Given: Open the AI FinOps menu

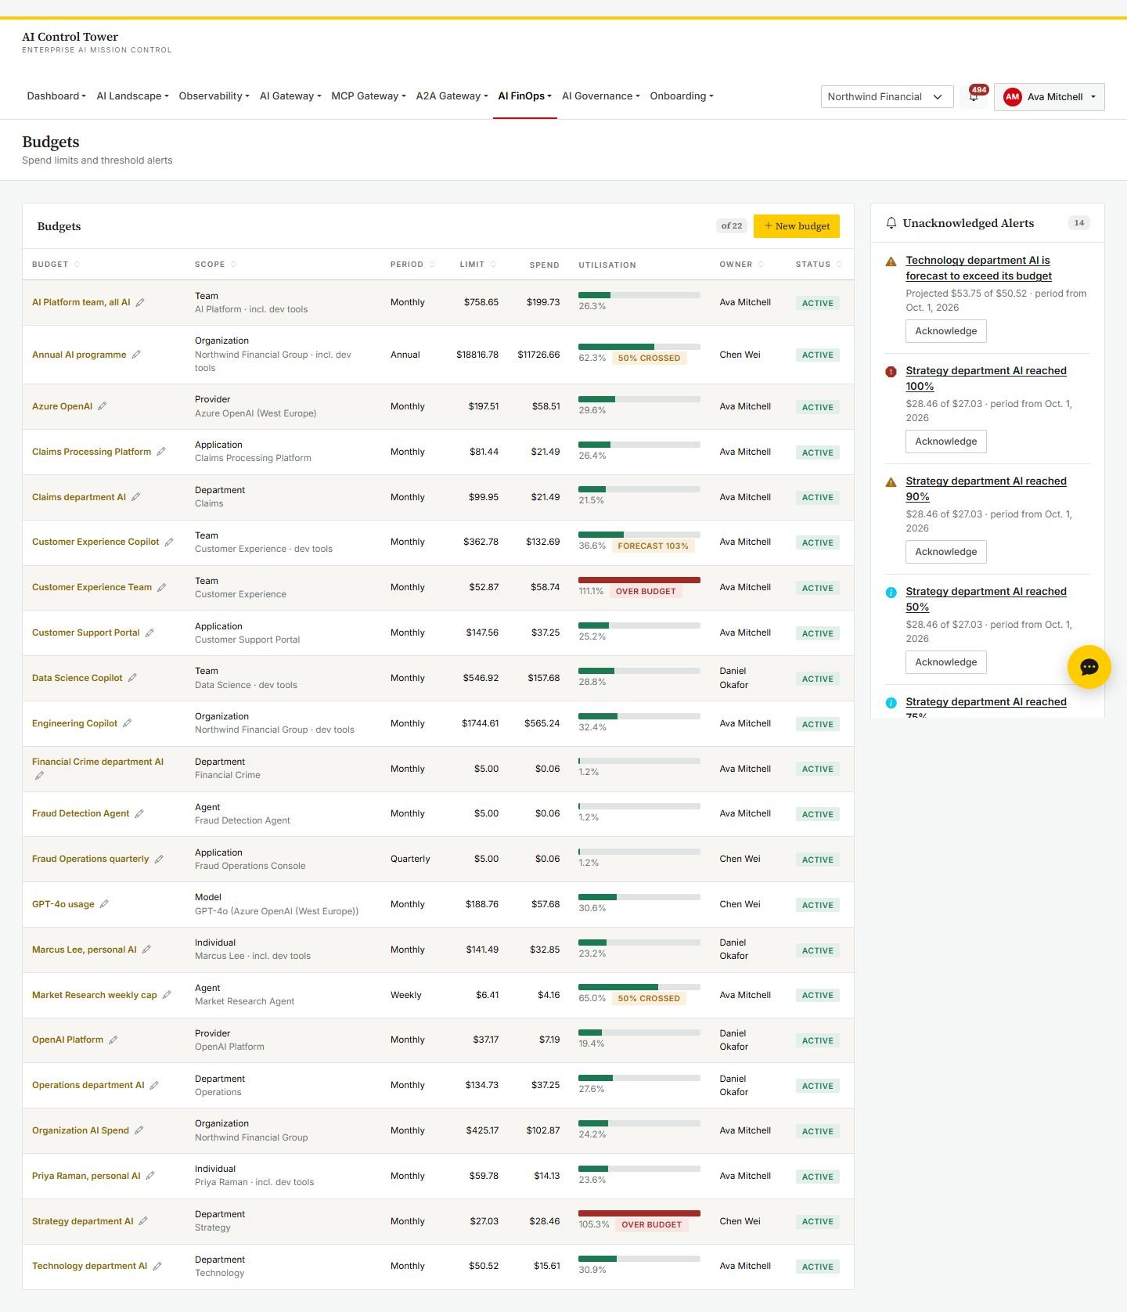Looking at the screenshot, I should click(524, 96).
